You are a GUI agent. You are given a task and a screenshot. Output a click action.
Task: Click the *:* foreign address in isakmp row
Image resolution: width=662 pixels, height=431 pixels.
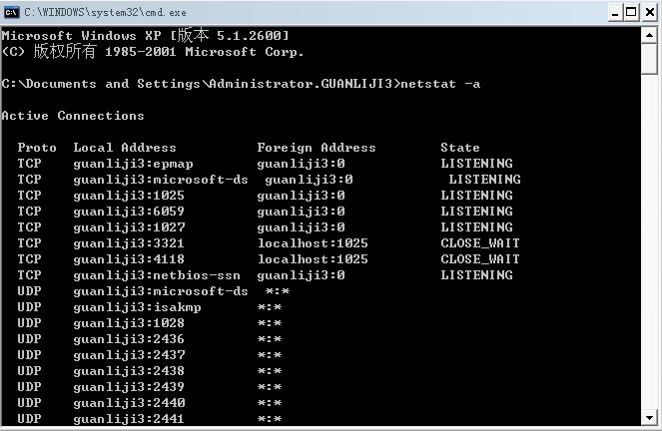click(270, 307)
